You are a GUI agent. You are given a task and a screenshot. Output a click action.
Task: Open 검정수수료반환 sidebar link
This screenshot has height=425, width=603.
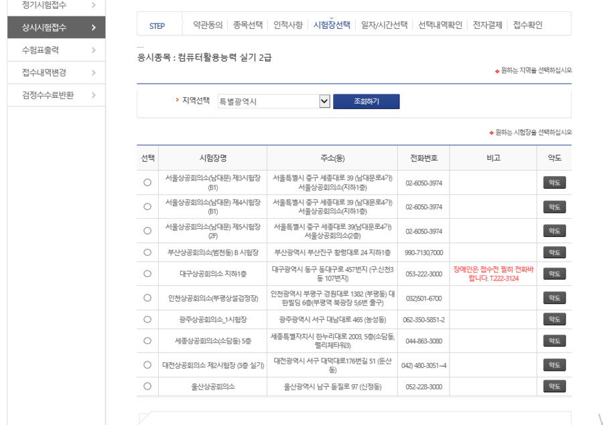(48, 95)
